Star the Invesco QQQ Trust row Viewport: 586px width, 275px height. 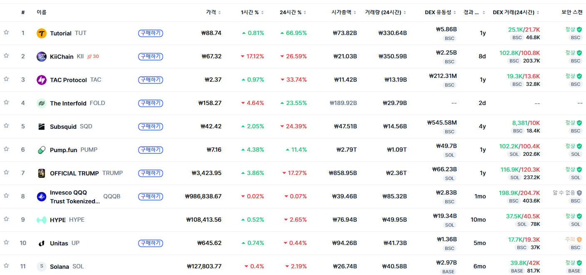coord(6,195)
